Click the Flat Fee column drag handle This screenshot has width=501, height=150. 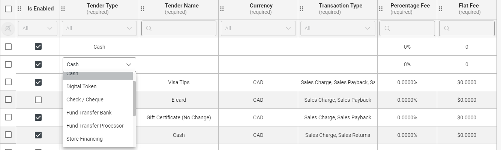click(x=440, y=9)
